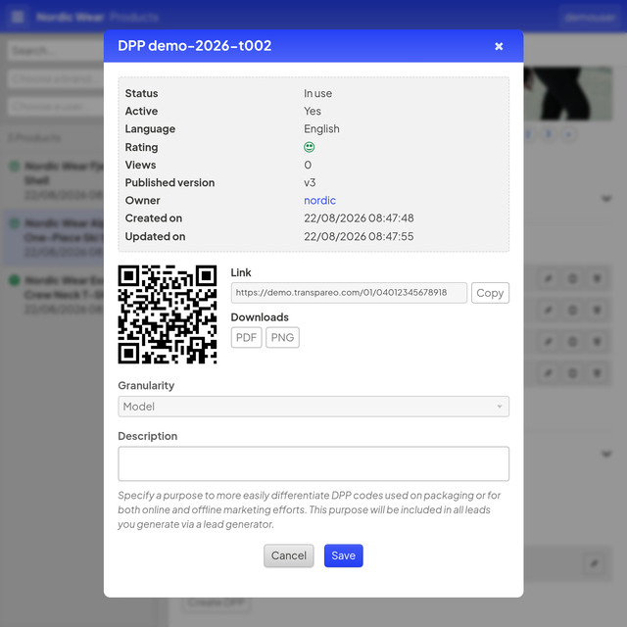Copy the DPP link
The height and width of the screenshot is (627, 627).
(x=490, y=293)
